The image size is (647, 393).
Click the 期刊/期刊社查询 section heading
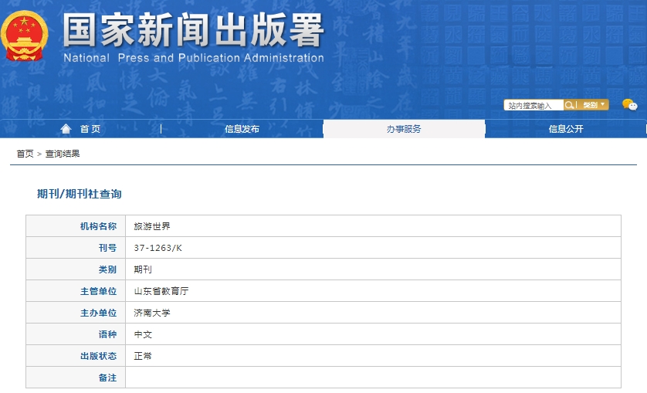(x=80, y=194)
